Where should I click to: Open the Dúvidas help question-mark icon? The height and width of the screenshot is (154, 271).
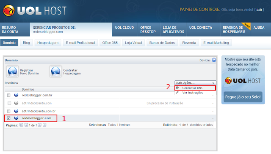214,60
